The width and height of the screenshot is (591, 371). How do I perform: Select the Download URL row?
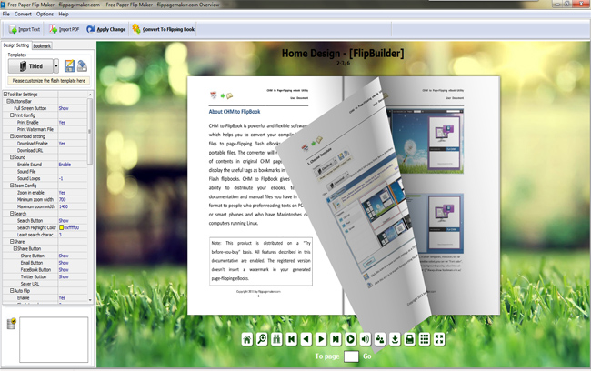tap(45, 150)
